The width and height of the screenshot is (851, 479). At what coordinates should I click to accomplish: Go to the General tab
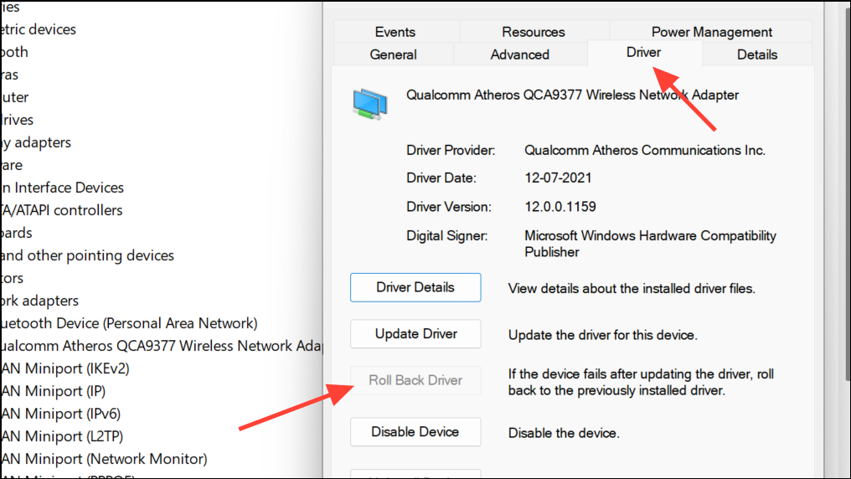(394, 54)
